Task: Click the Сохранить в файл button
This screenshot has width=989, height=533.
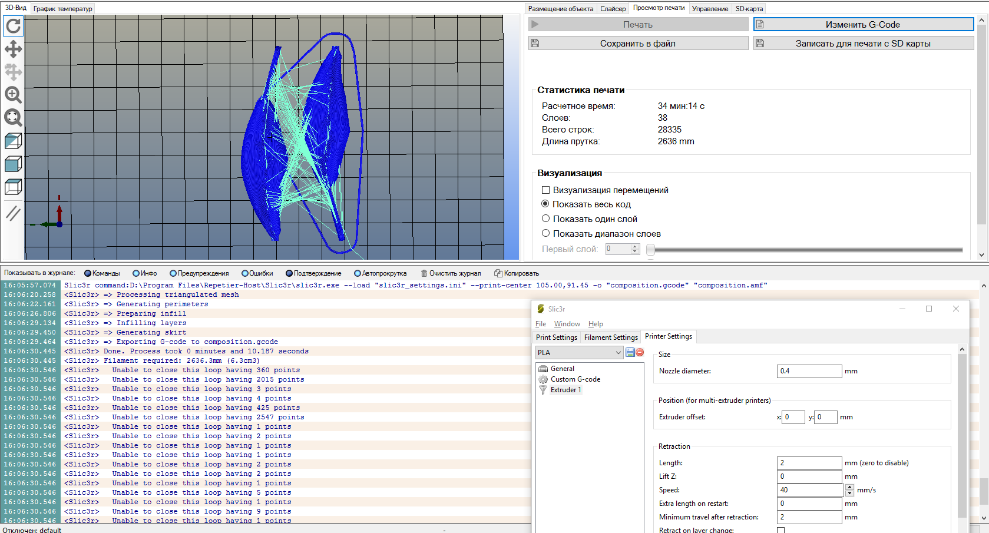Action: coord(638,44)
